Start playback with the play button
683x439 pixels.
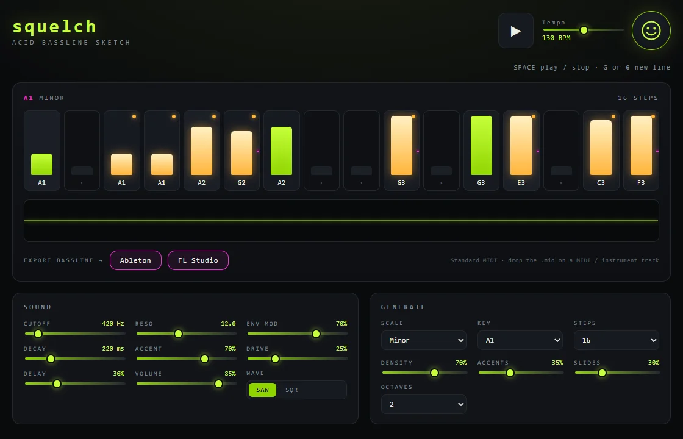(x=516, y=30)
